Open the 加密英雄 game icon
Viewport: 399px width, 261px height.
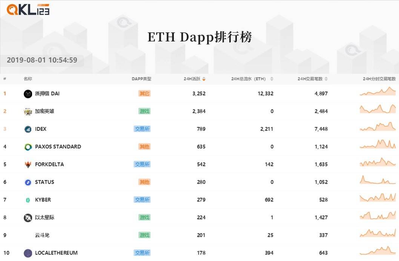[x=28, y=111]
